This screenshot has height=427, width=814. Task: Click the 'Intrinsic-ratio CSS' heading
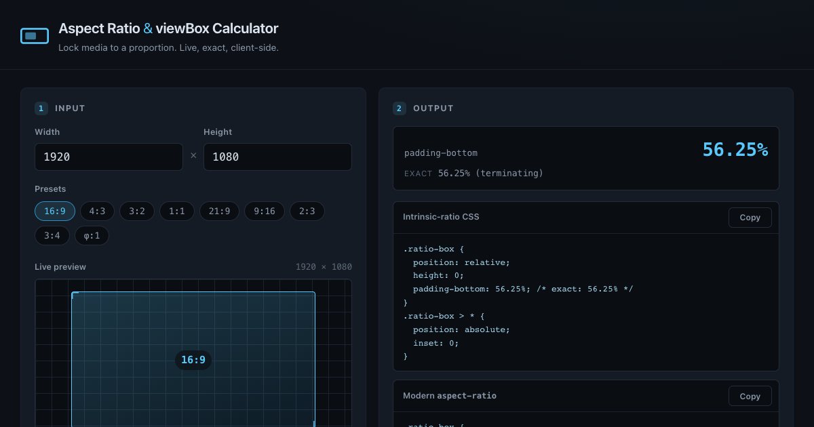click(x=441, y=217)
